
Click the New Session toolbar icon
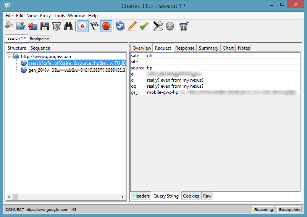tap(9, 26)
